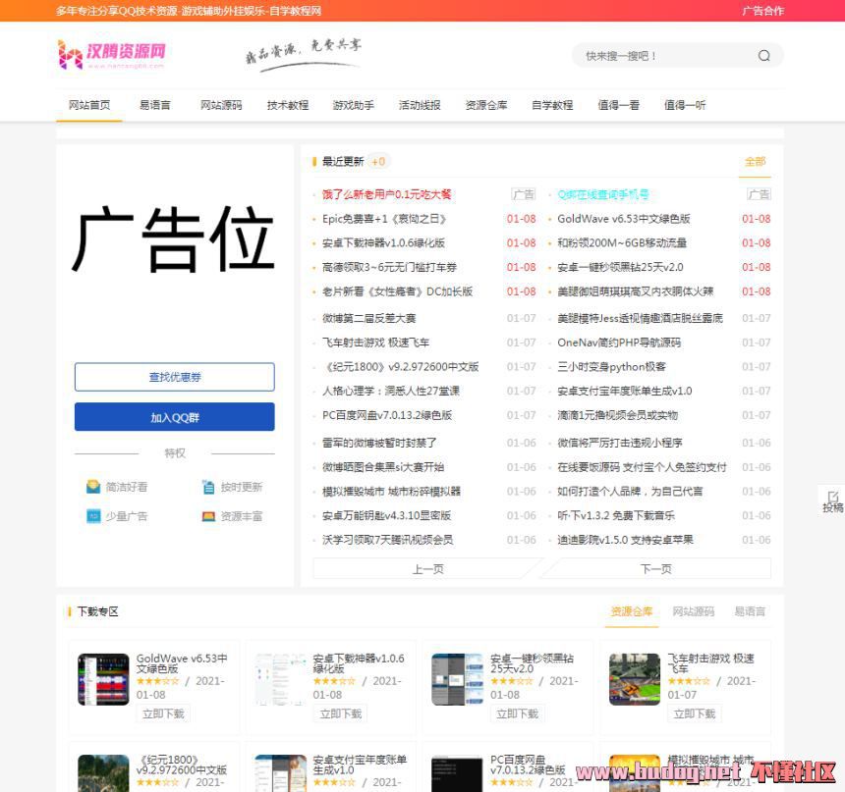845x792 pixels.
Task: Click 全部 in the 最近更新 section
Action: 755,162
